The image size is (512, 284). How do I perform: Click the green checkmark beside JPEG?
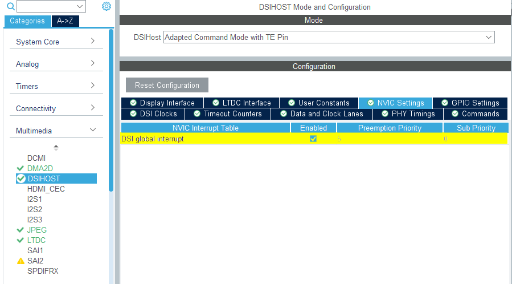(21, 230)
